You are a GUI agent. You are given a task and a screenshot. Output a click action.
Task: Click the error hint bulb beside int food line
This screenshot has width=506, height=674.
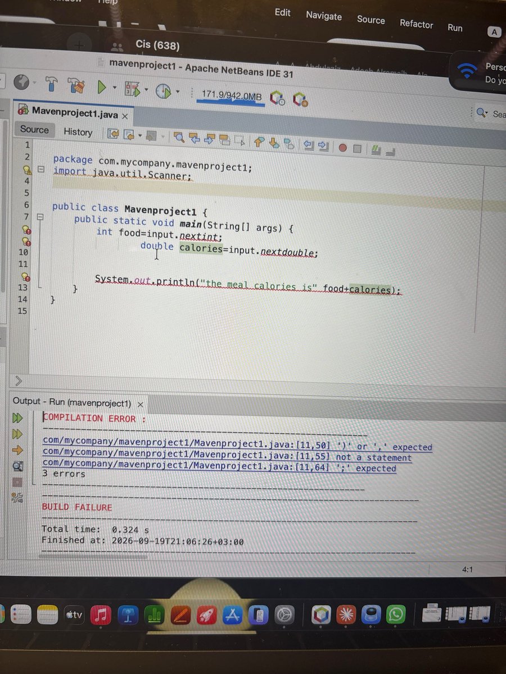(26, 230)
